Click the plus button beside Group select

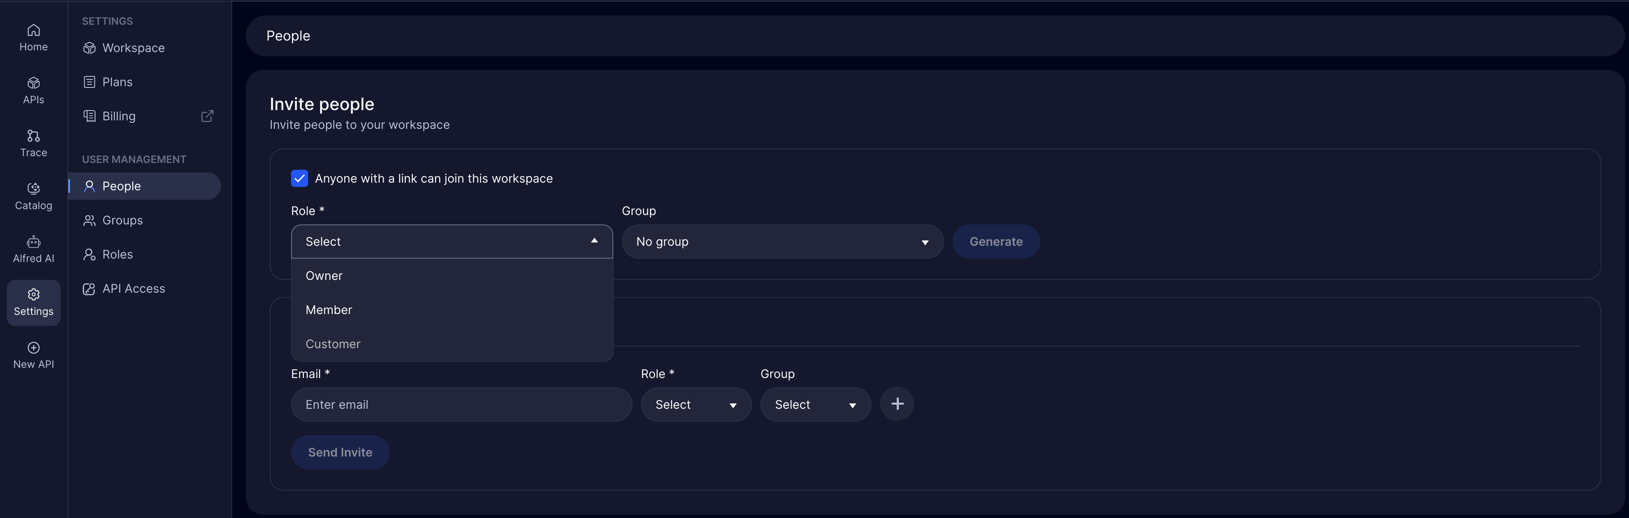click(897, 404)
